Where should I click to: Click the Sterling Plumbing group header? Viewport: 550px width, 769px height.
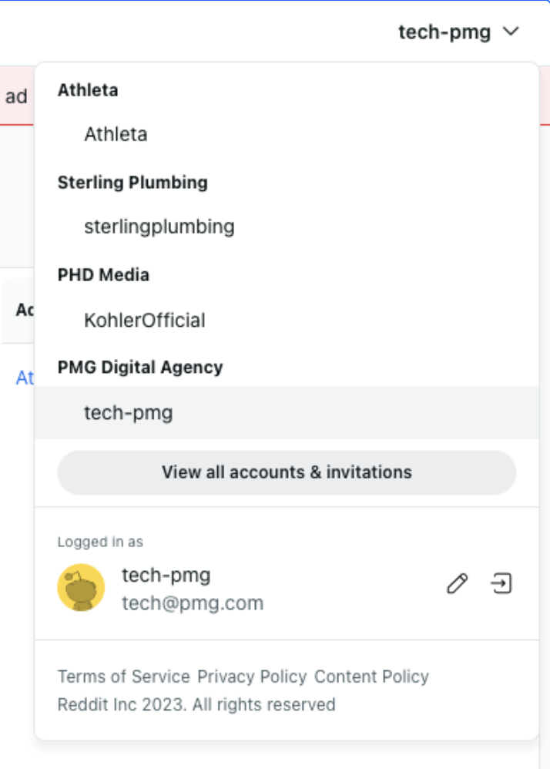click(132, 182)
